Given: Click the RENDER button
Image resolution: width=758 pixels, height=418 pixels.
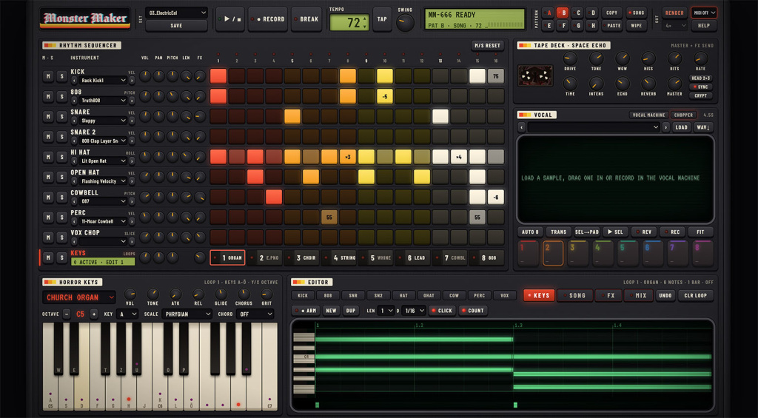Looking at the screenshot, I should pos(675,13).
